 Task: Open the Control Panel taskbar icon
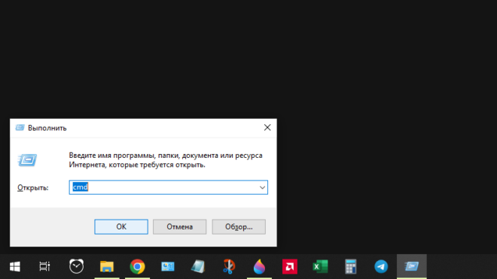coord(168,266)
